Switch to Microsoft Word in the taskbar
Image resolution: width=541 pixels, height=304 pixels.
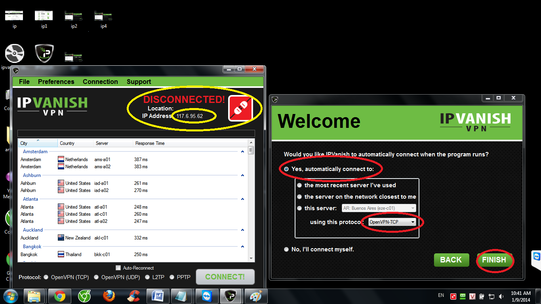(x=158, y=296)
